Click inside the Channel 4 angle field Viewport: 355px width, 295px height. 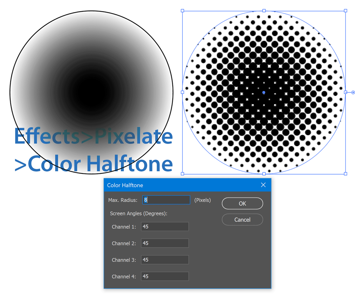tap(165, 276)
